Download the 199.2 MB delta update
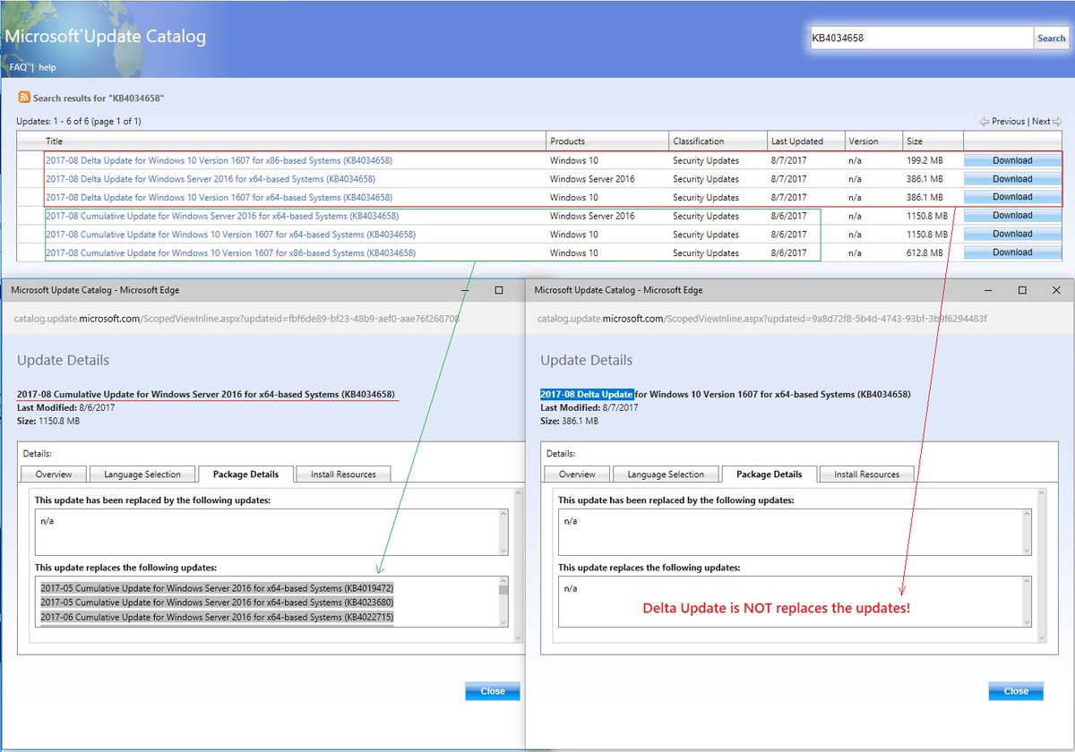This screenshot has height=752, width=1075. click(x=1012, y=160)
